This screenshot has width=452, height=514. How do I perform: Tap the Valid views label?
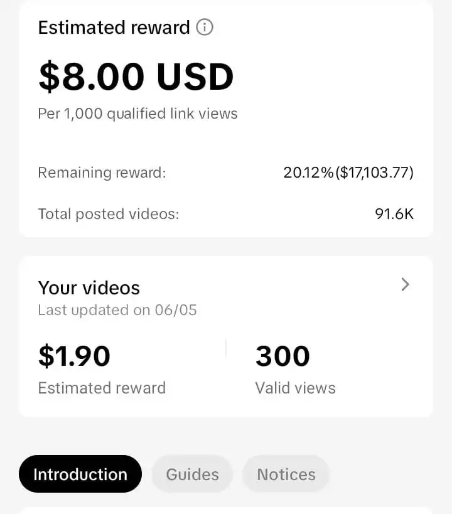coord(296,388)
